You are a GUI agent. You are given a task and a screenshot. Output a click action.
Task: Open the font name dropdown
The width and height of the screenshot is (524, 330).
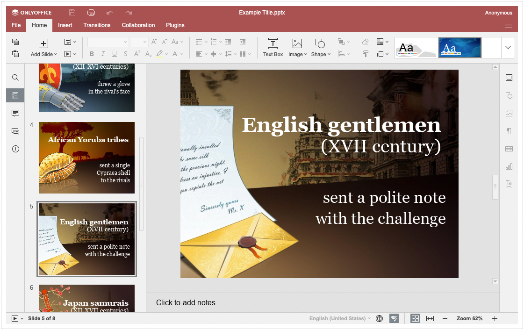(x=125, y=42)
